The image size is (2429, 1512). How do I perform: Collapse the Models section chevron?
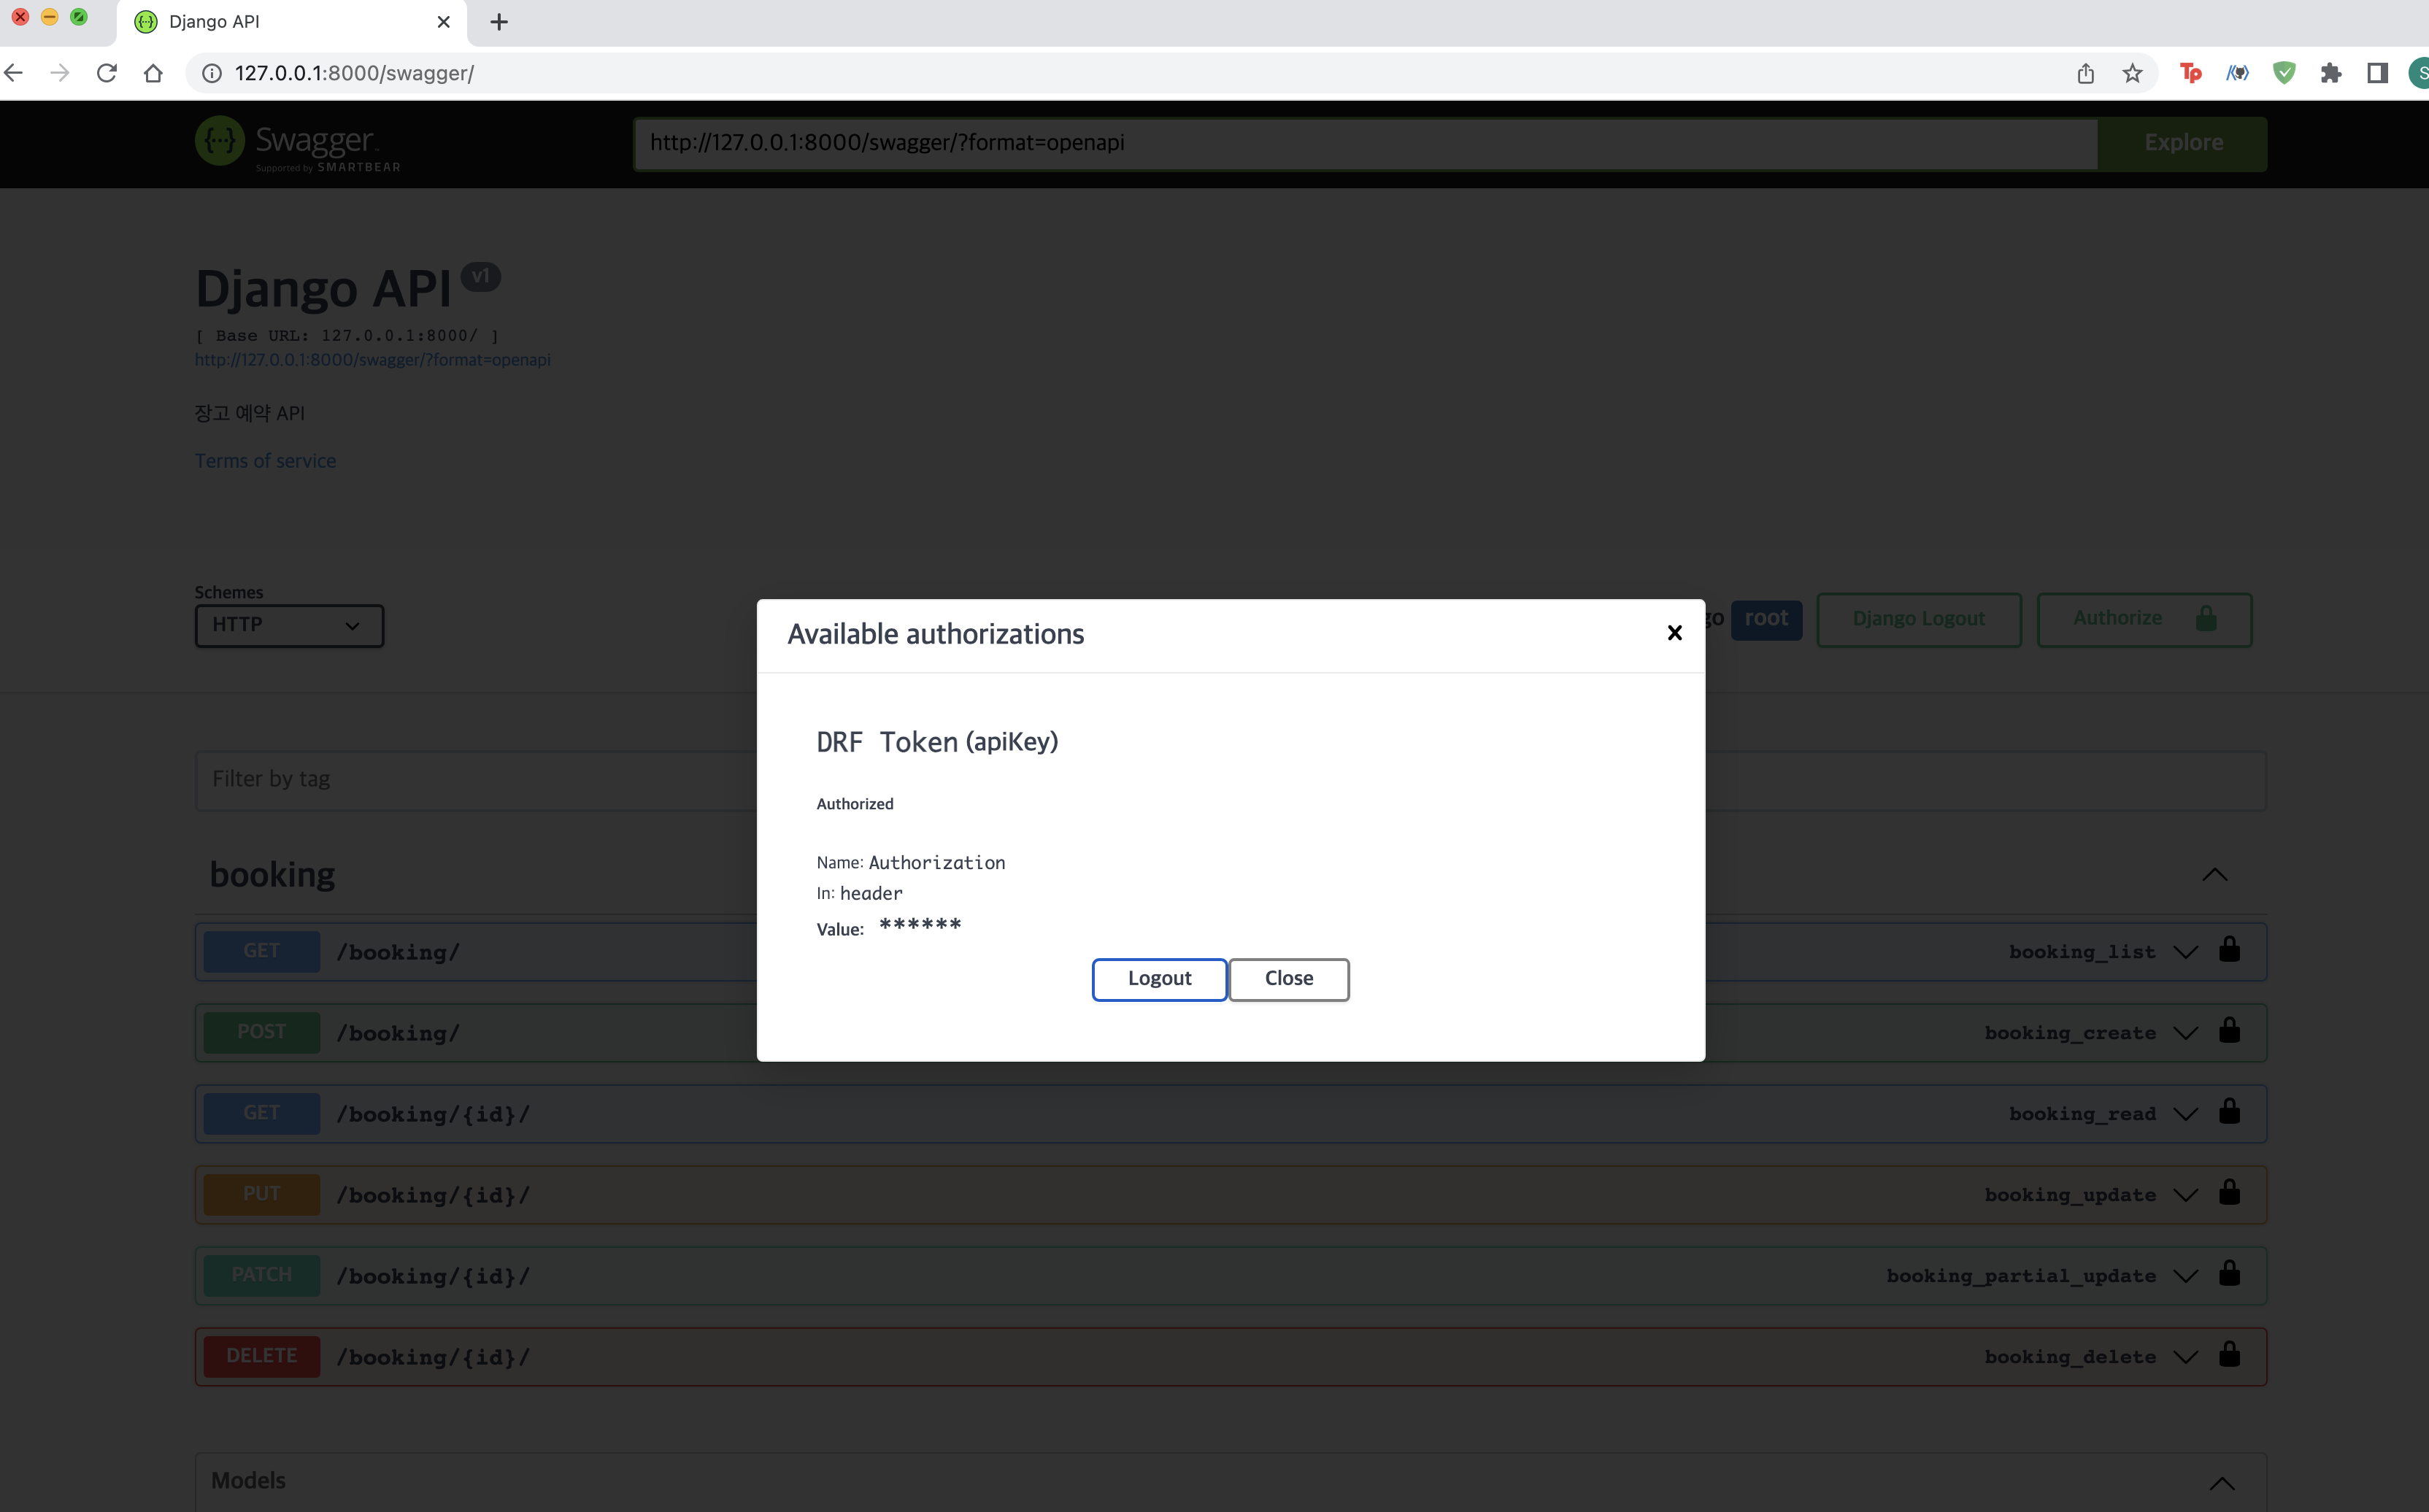point(2221,1483)
